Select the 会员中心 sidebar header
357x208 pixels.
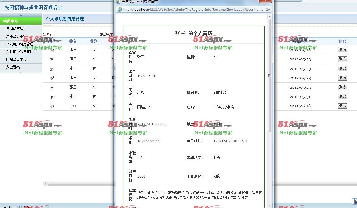[x=21, y=21]
